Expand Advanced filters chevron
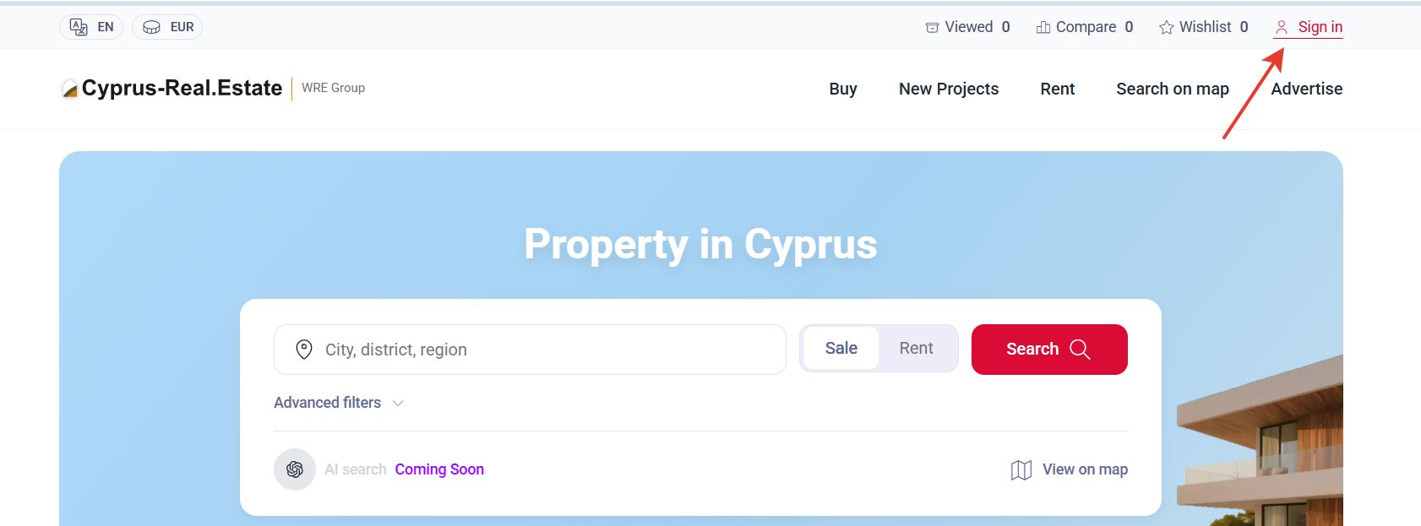 point(398,404)
